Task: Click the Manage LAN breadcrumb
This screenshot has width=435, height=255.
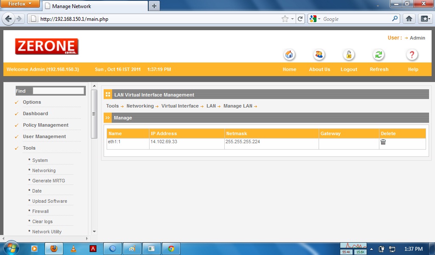Action: 238,106
